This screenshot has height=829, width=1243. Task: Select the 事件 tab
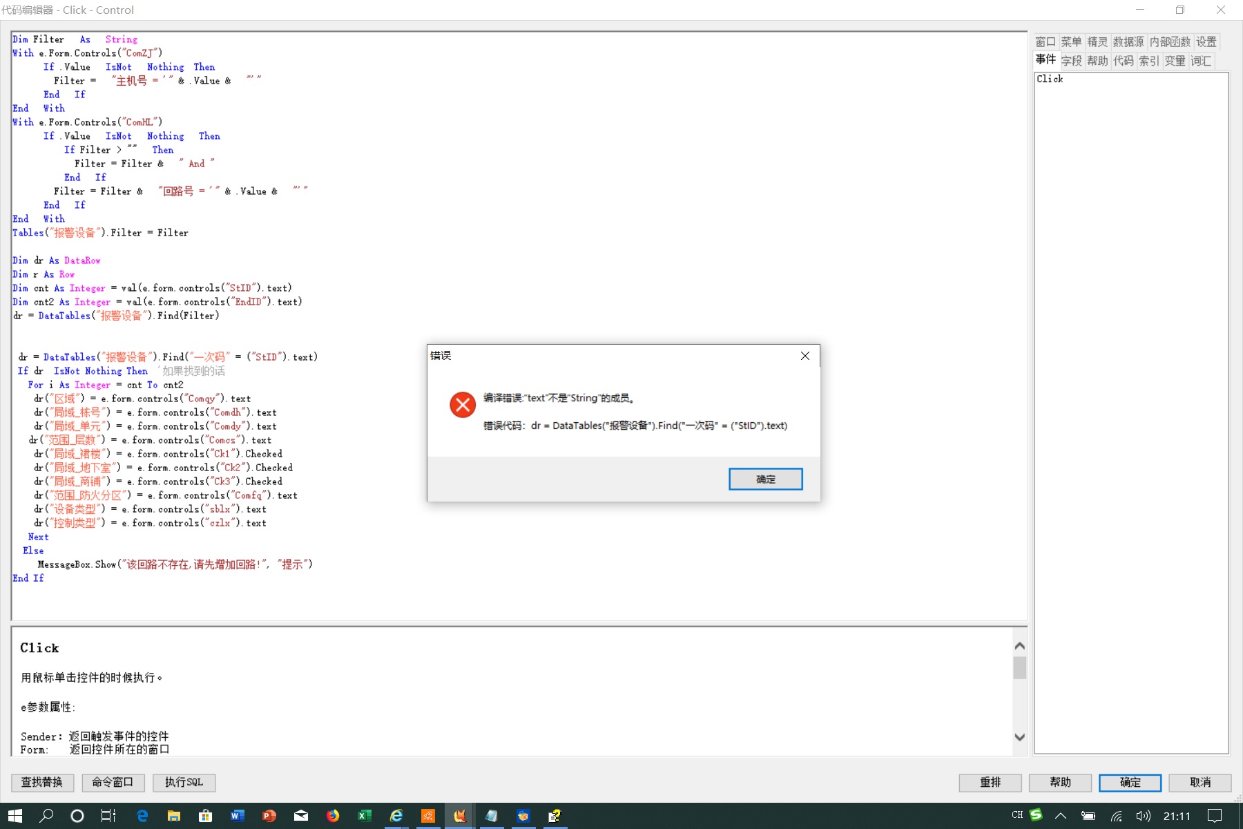click(1046, 60)
